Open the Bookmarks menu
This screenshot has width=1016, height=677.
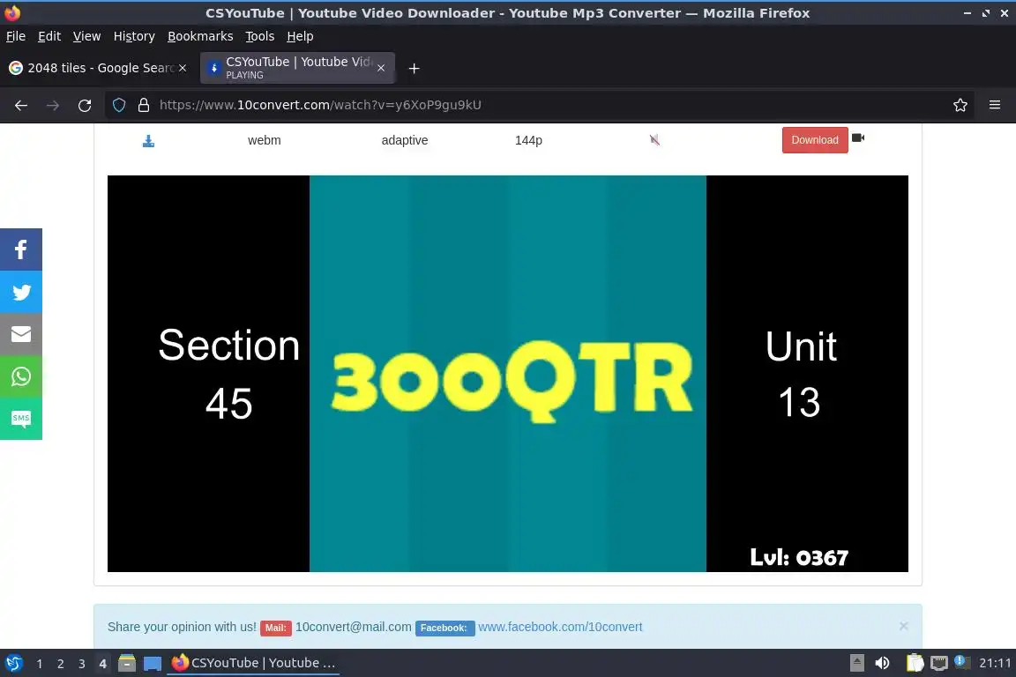200,36
